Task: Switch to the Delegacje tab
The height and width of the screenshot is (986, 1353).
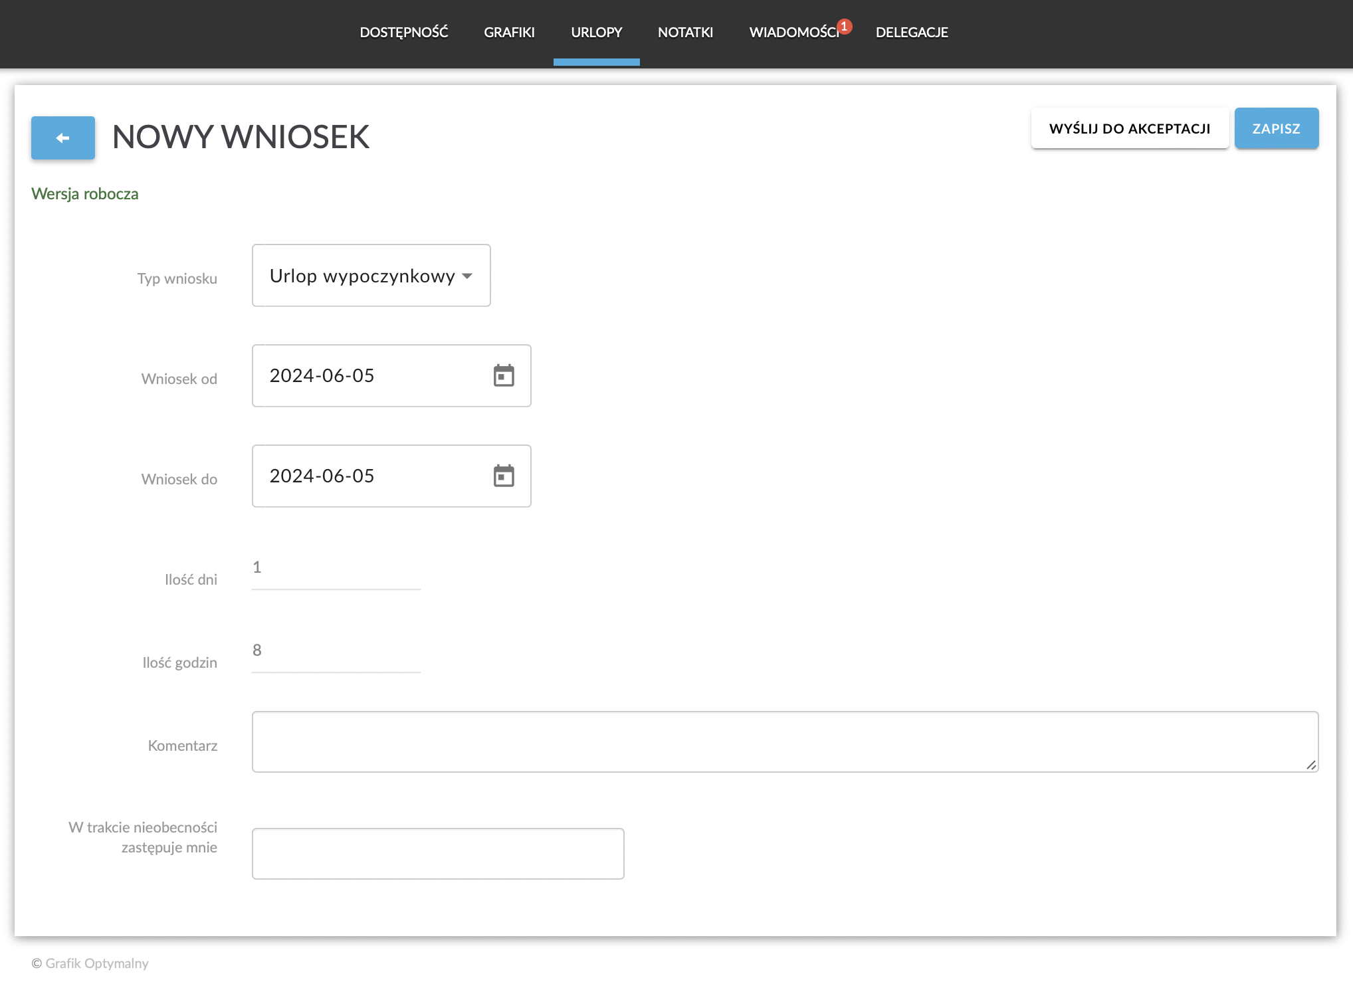Action: [x=911, y=33]
